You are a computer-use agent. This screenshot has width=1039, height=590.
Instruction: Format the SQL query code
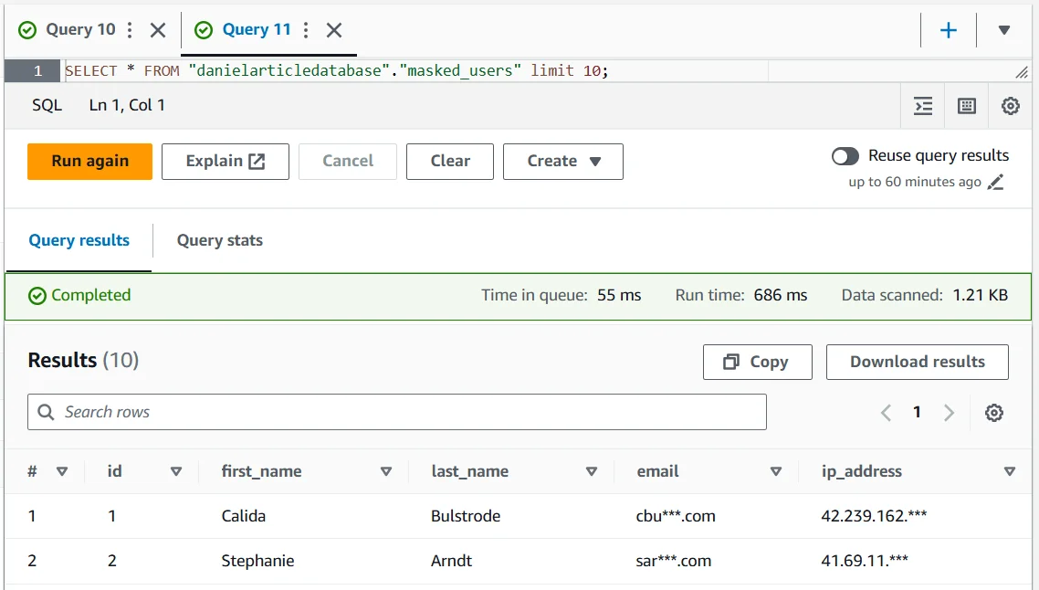coord(923,106)
